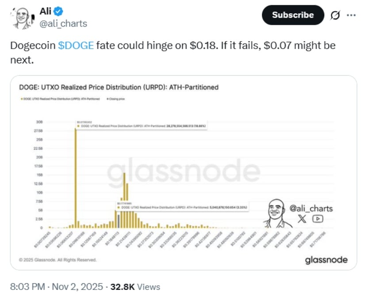Click the YouTube icon in chart watermark
Image resolution: width=365 pixels, height=301 pixels.
point(317,218)
